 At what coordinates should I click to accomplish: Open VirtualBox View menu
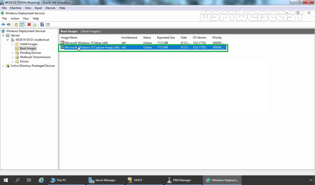click(28, 8)
